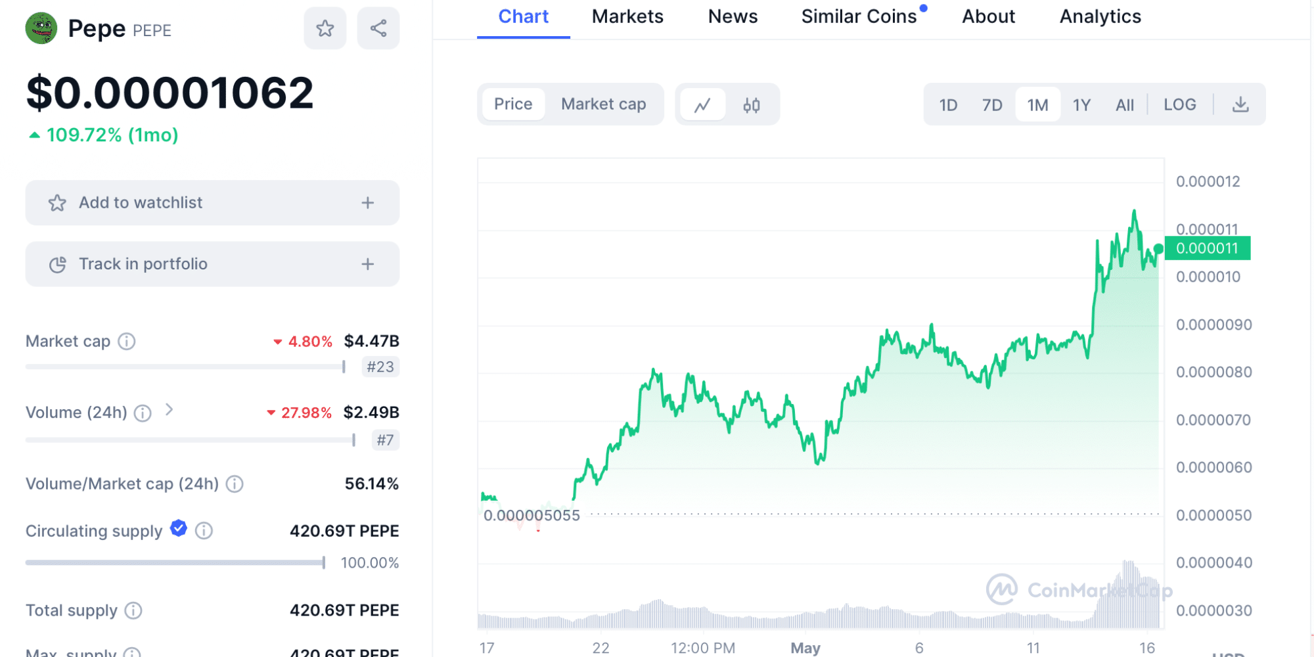Viewport: 1314px width, 657px height.
Task: Click the Pepe frog coin logo
Action: click(41, 28)
